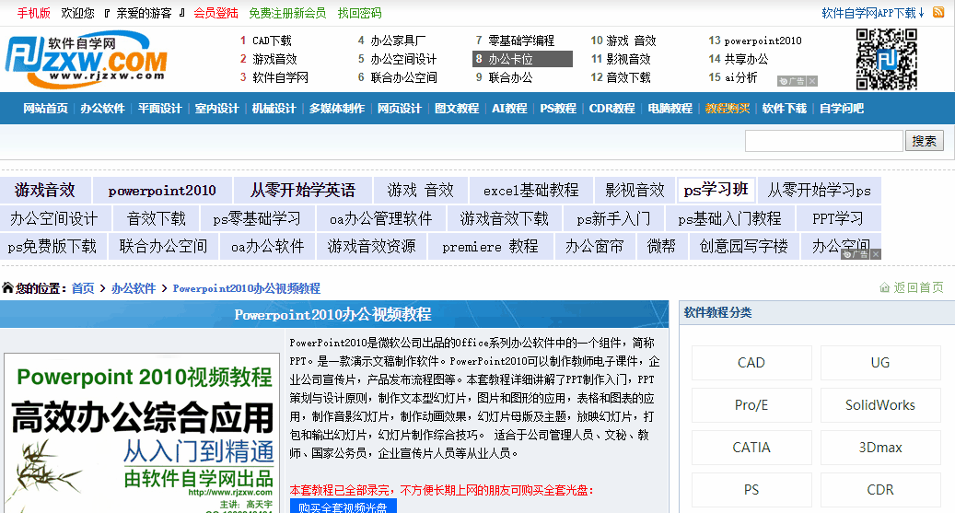Click the 游戏音效 keyword tag

45,190
